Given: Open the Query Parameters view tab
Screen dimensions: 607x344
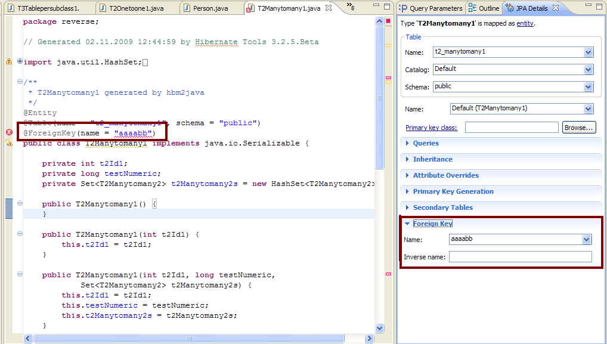Looking at the screenshot, I should point(431,8).
